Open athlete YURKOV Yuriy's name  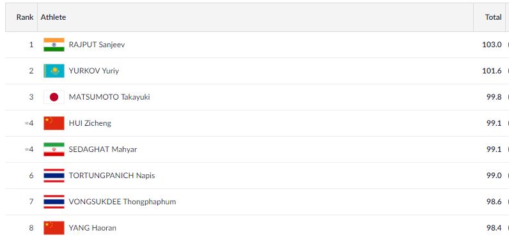(94, 71)
